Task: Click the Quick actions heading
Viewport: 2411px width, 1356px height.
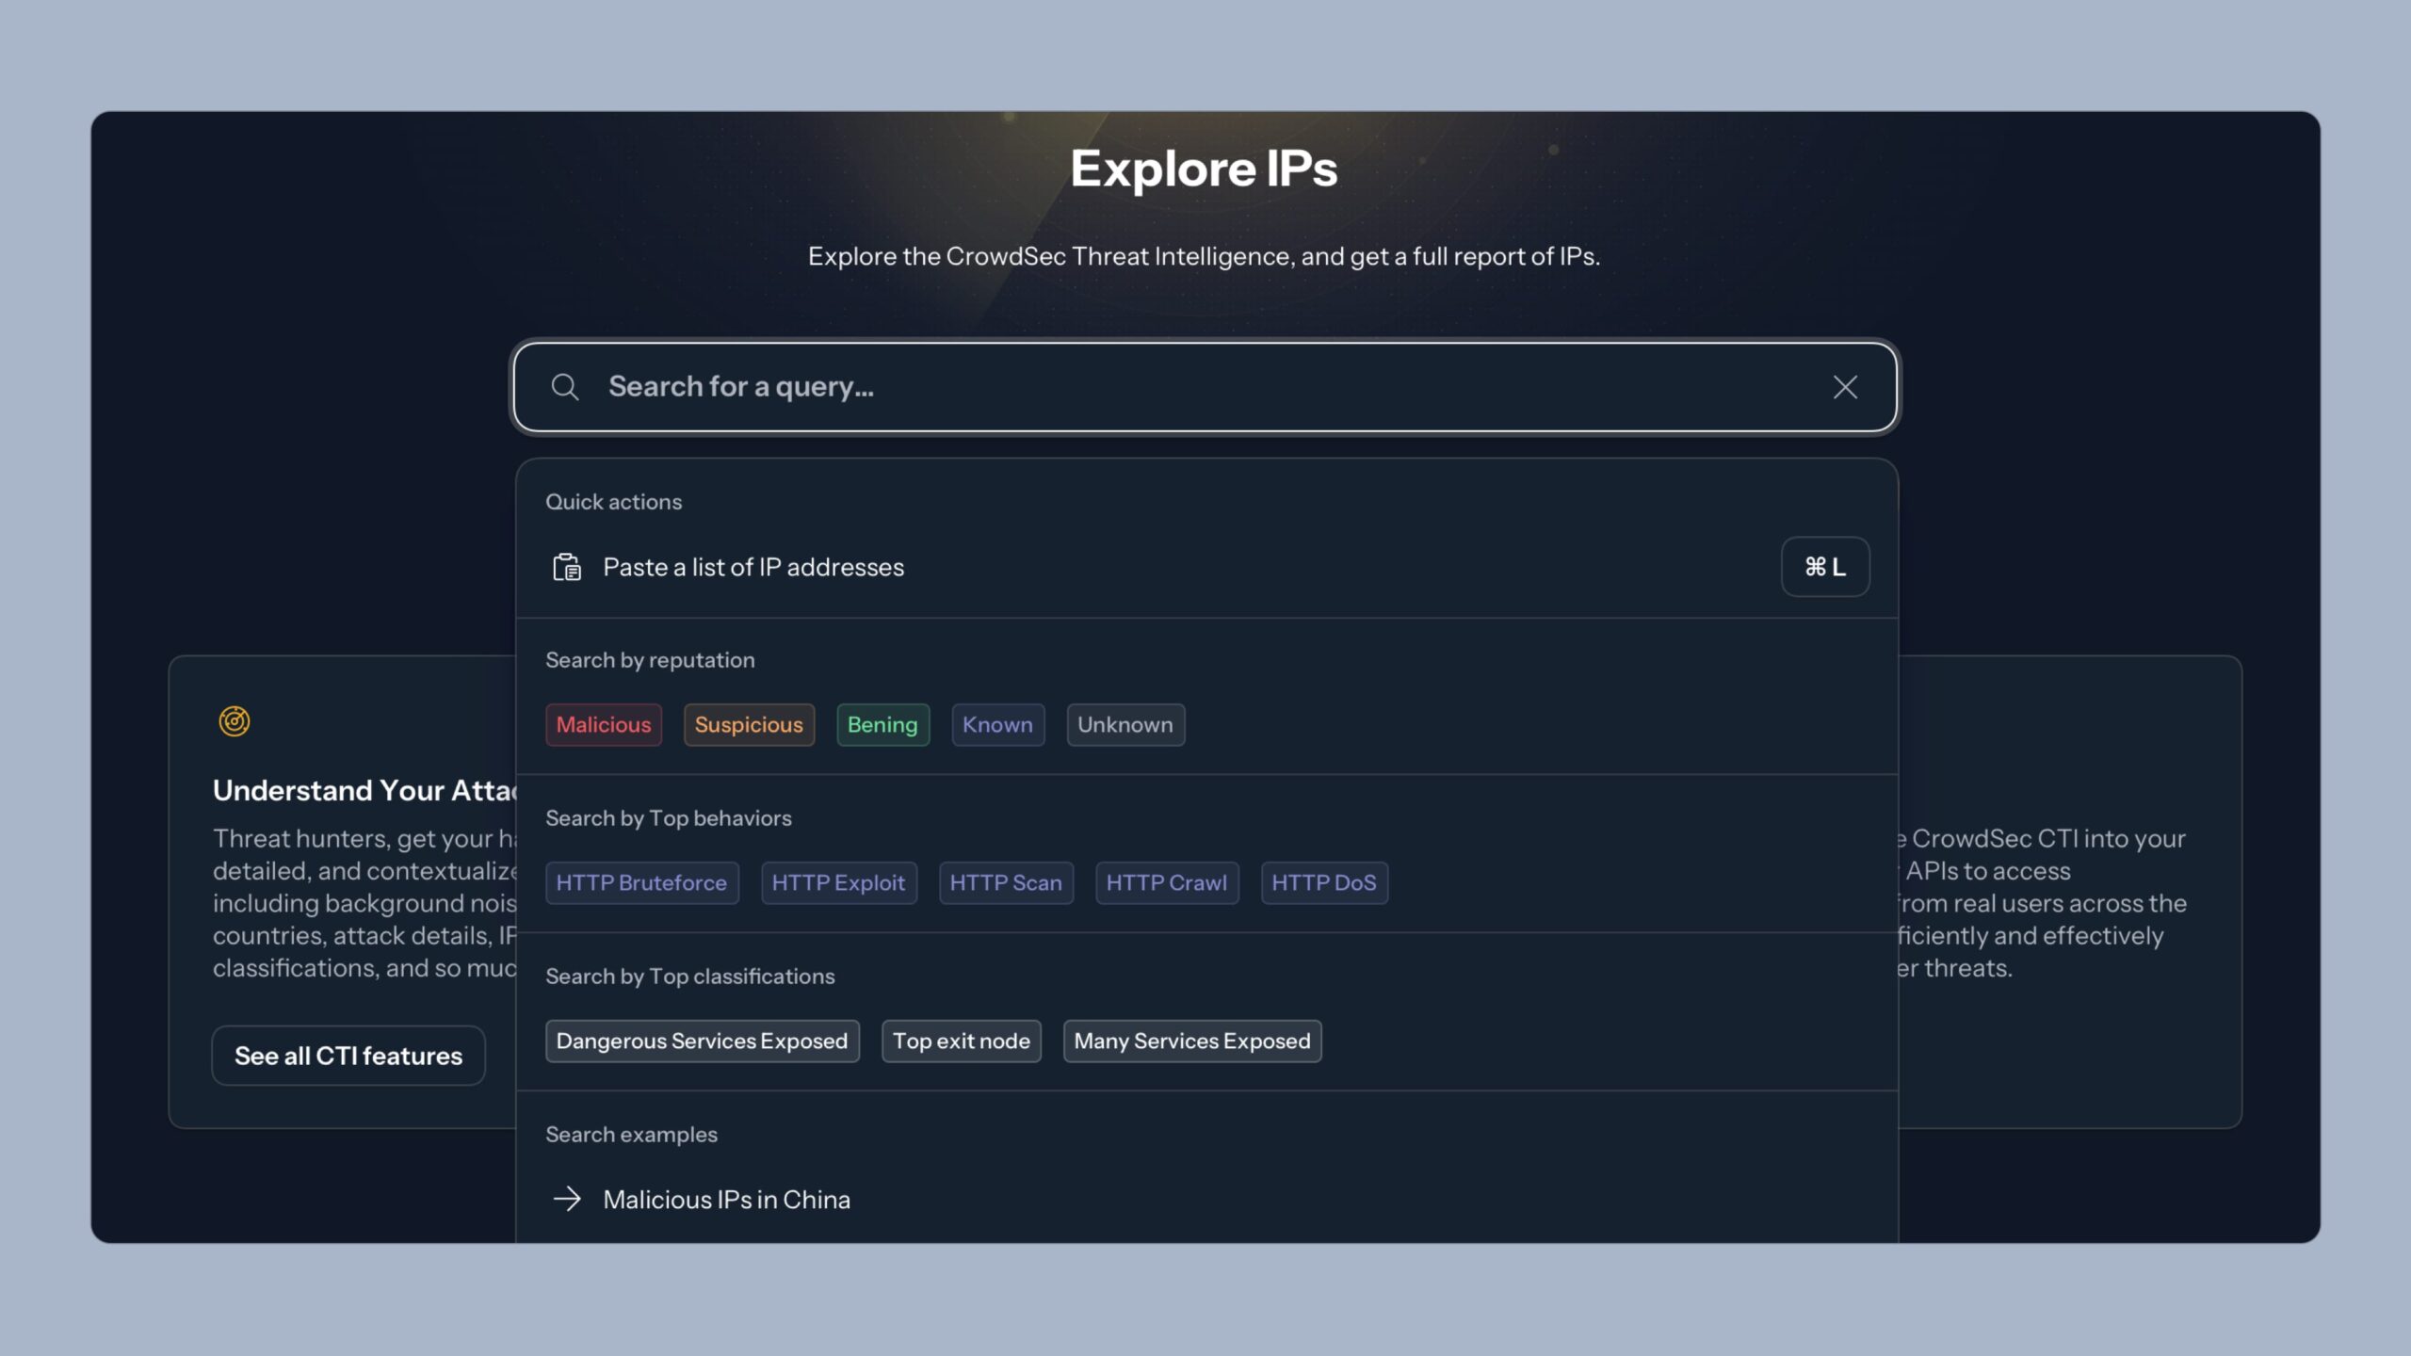Action: (614, 502)
